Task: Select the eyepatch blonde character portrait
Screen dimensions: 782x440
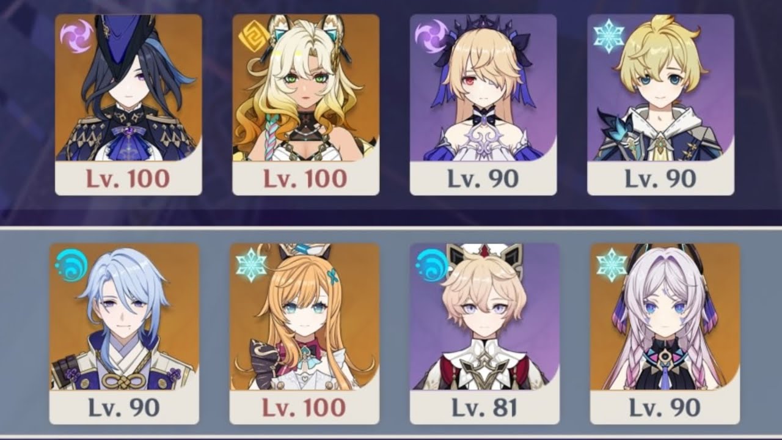Action: pos(483,87)
